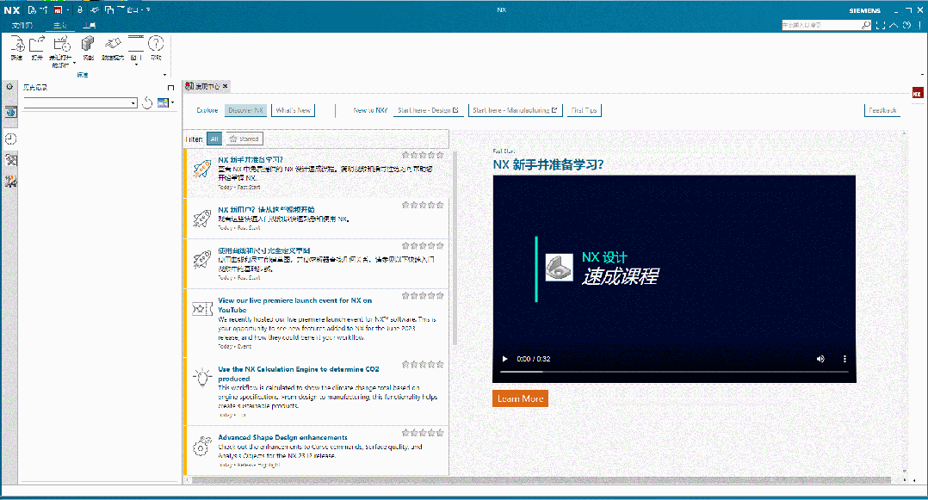Screen dimensions: 928x500
Task: Click the new document icon in the quick access toolbar
Action: point(32,10)
